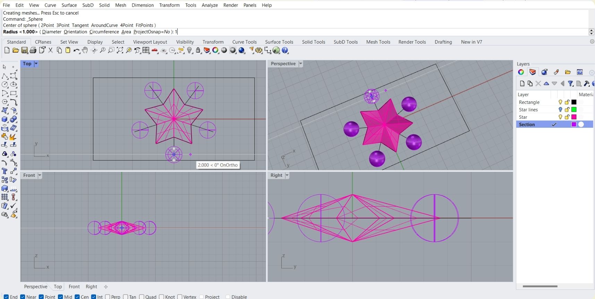The image size is (595, 299).
Task: Open the Materials sphere panel tab
Action: pyautogui.click(x=544, y=72)
